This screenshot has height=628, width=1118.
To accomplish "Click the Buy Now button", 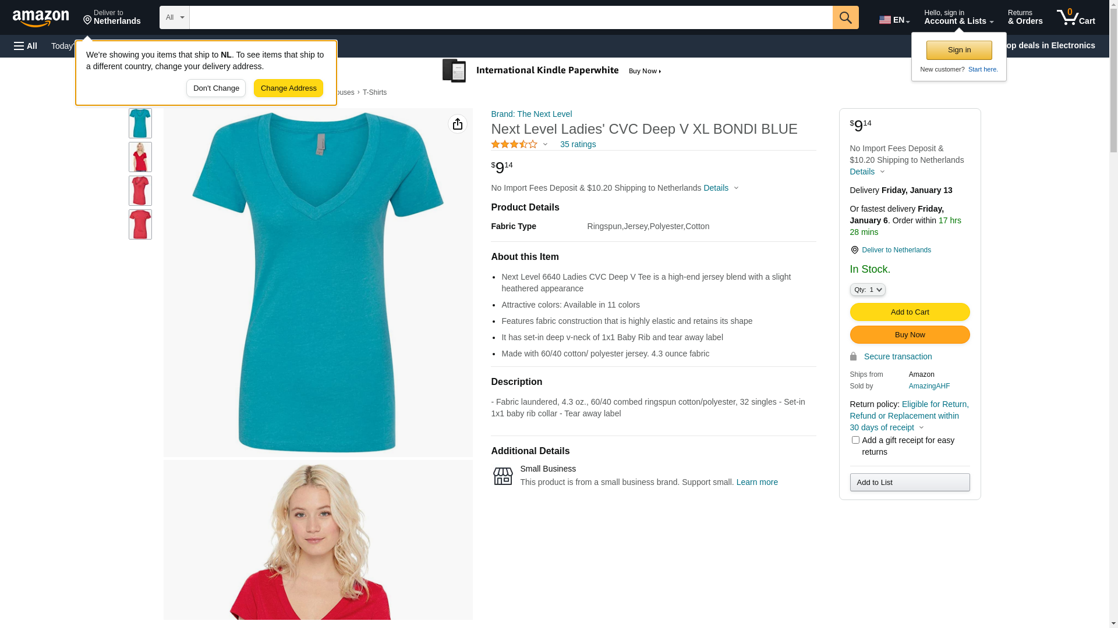I will [x=909, y=335].
